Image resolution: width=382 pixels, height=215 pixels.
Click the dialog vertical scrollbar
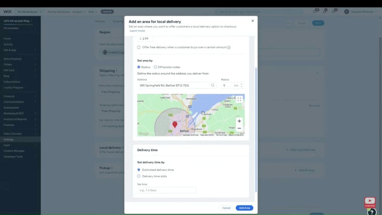point(256,130)
